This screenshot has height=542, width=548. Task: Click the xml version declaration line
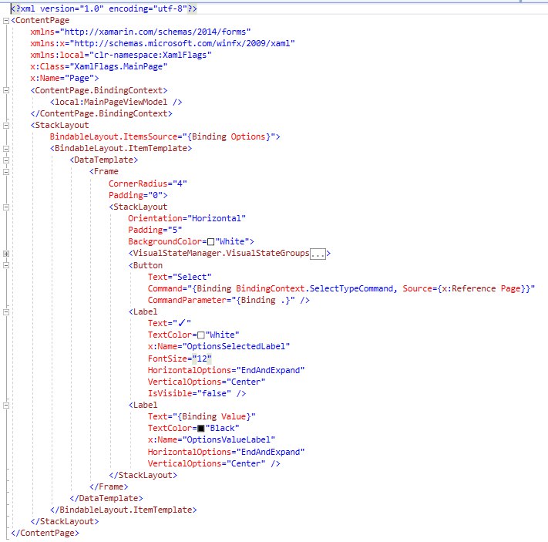click(104, 8)
